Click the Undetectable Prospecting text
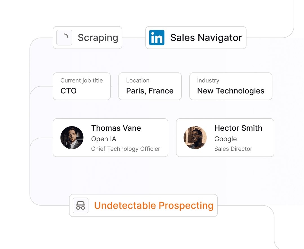 tap(154, 205)
